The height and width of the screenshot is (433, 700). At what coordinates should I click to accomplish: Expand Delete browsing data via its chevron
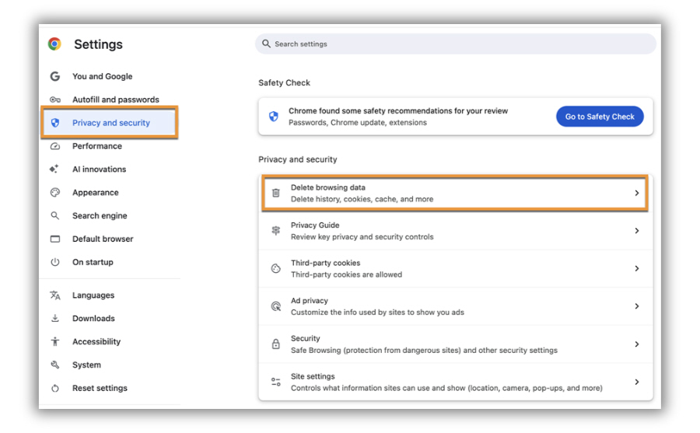click(x=636, y=193)
